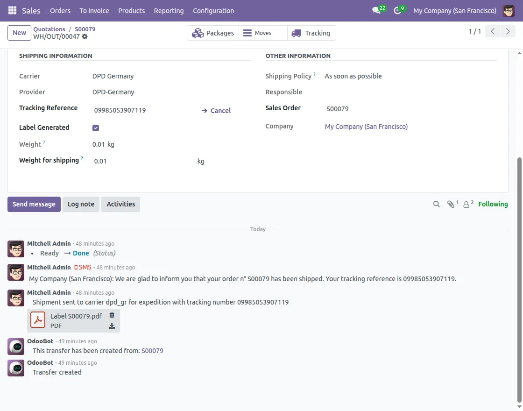The width and height of the screenshot is (523, 411).
Task: Open S00079 link in transfer created message
Action: pyautogui.click(x=152, y=351)
